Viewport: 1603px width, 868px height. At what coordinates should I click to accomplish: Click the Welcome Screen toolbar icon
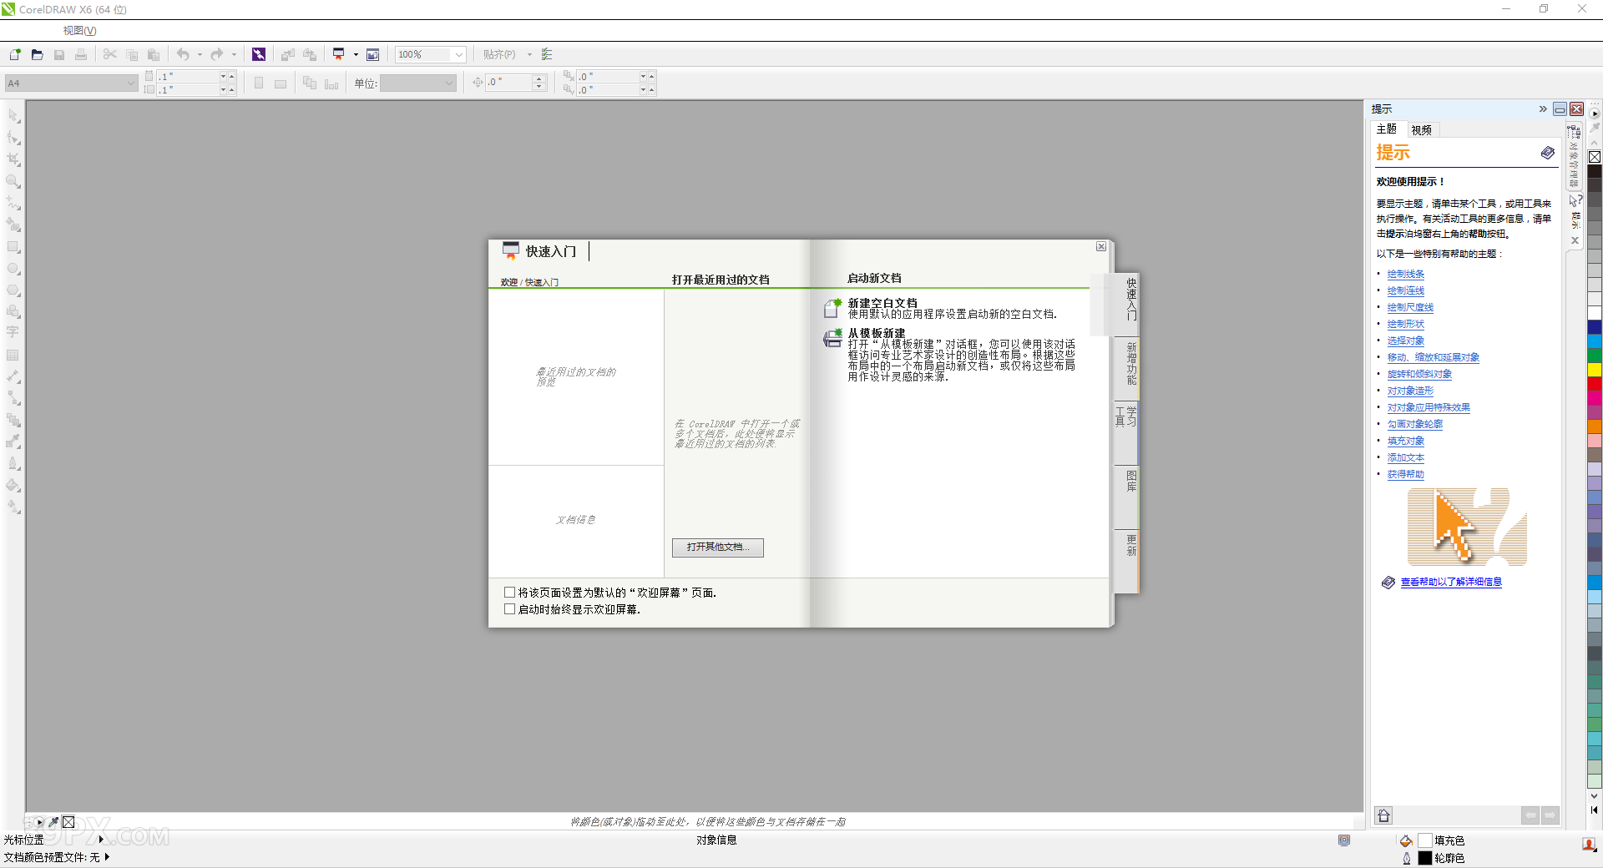point(373,54)
